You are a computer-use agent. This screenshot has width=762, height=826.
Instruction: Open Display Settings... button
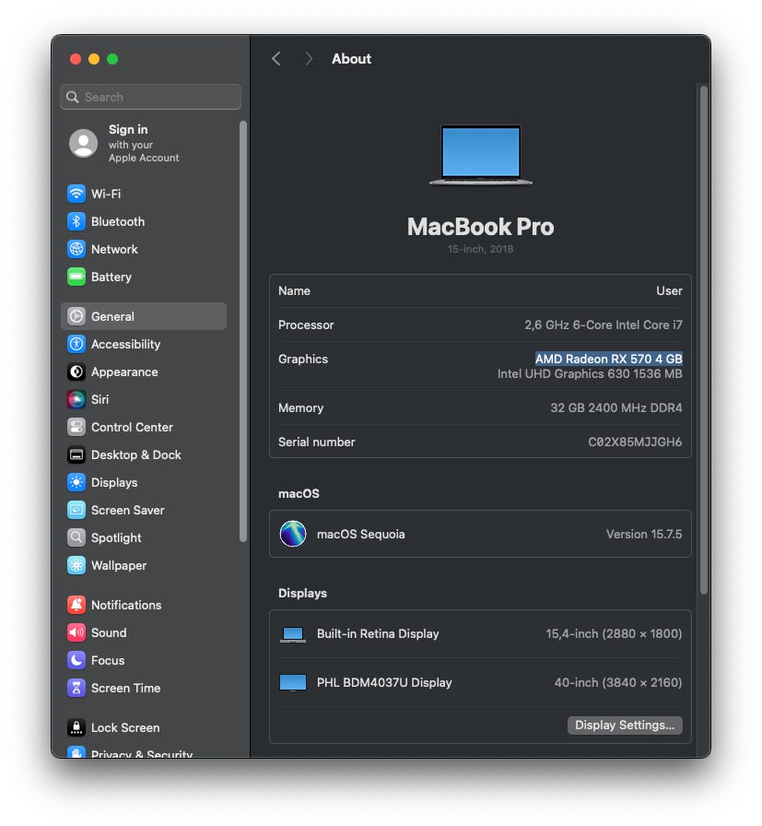coord(625,726)
